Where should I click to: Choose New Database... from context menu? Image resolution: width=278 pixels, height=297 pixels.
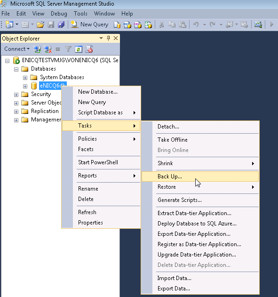click(x=101, y=92)
